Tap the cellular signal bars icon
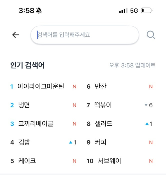 [x=123, y=11]
